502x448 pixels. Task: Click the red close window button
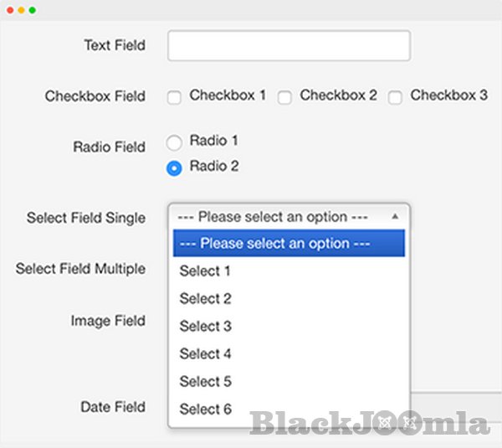click(9, 10)
